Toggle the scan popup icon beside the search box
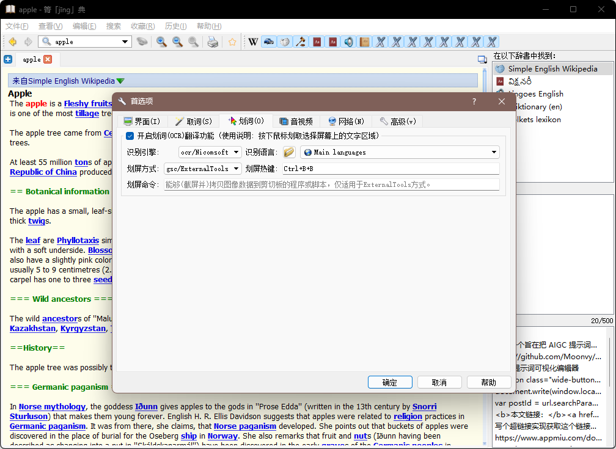Image resolution: width=616 pixels, height=449 pixels. pyautogui.click(x=142, y=42)
